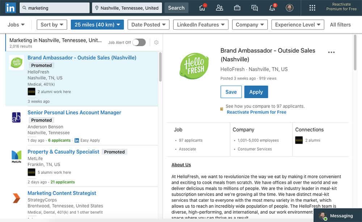The image size is (362, 222).
Task: Open My Network people icon
Action: (219, 8)
